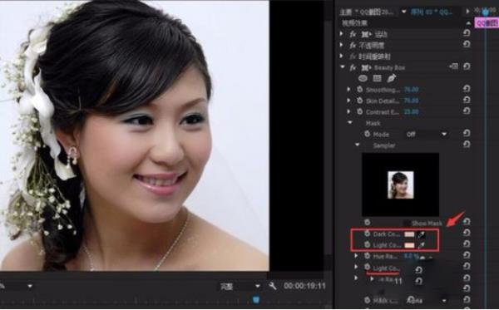This screenshot has height=310, width=499.
Task: Enable the Show Mask checkbox
Action: coord(407,223)
